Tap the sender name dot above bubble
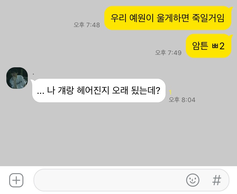 [x=33, y=74]
